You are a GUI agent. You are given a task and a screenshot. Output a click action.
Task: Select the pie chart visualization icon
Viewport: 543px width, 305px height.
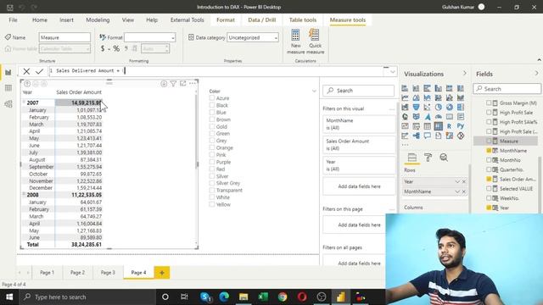point(438,108)
